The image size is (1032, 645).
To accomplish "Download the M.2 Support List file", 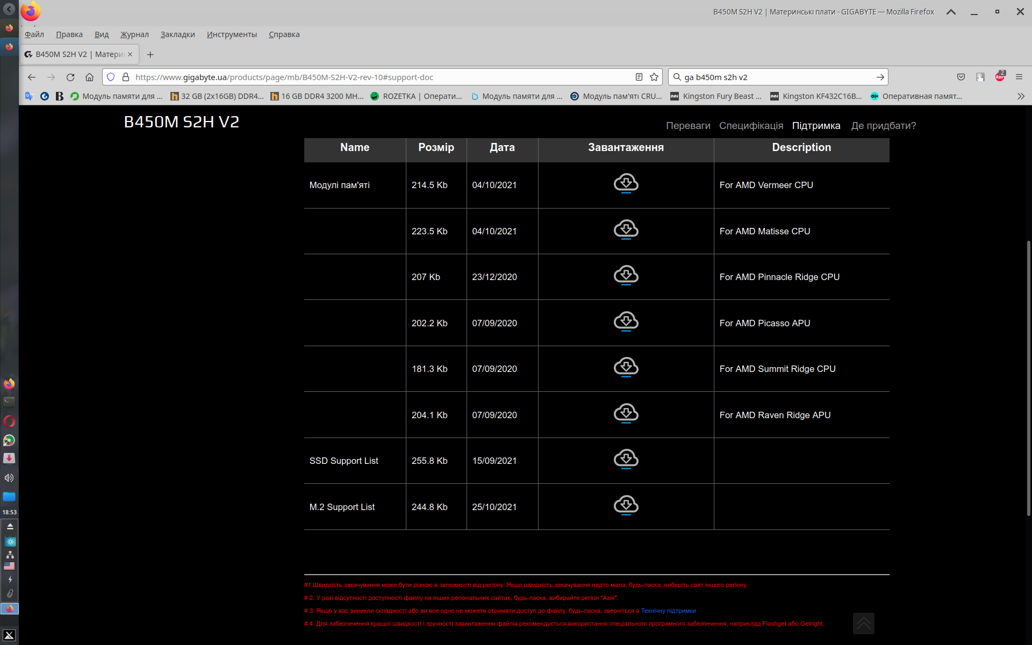I will (626, 505).
